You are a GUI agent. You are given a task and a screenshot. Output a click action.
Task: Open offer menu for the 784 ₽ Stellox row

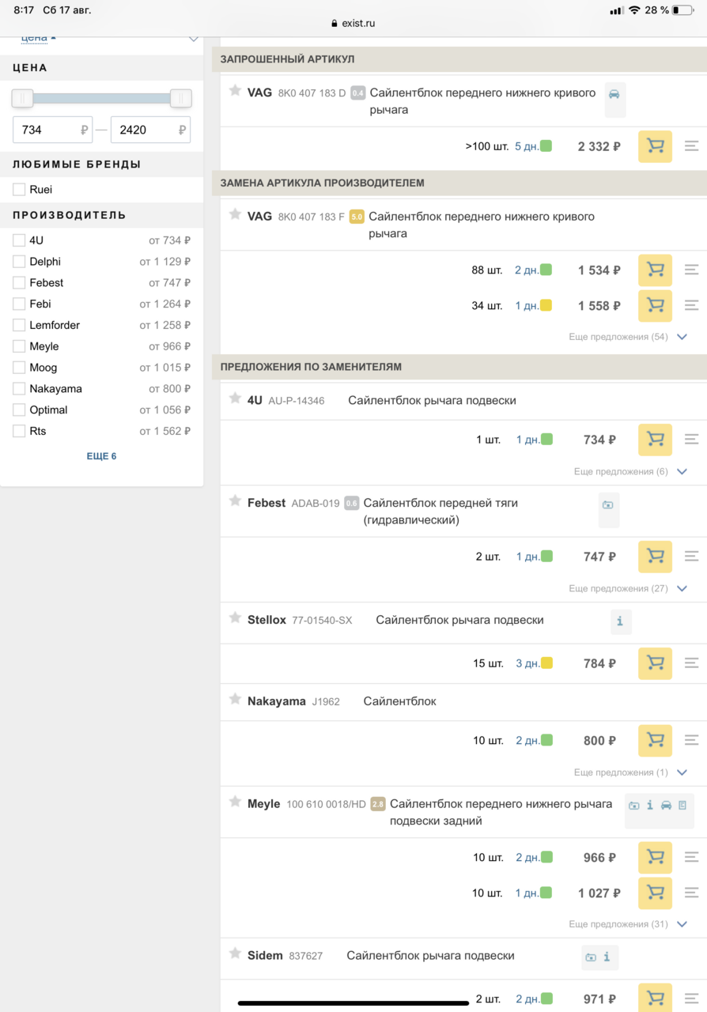pos(691,663)
